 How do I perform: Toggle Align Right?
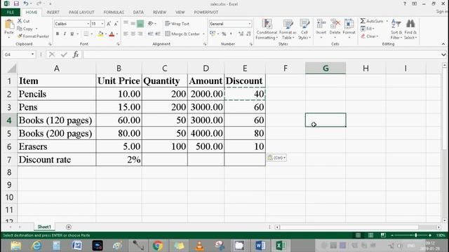pos(140,34)
